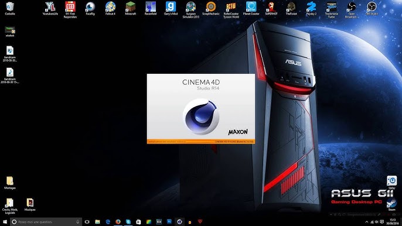402x226 pixels.
Task: Select the Youtubers Life desktop shortcut
Action: [x=50, y=8]
